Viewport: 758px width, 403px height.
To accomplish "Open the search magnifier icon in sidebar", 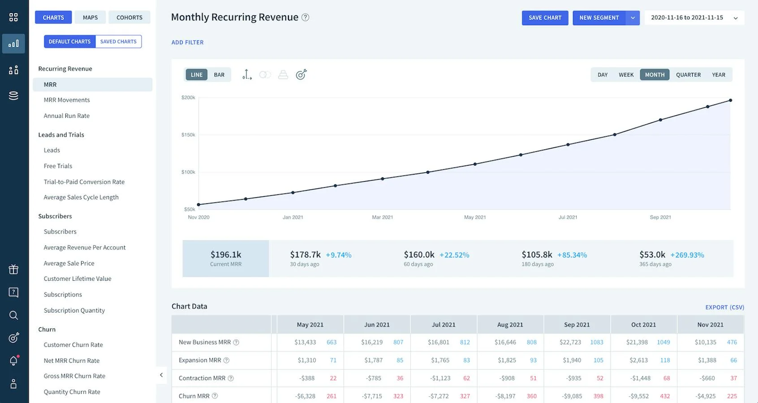I will click(13, 315).
